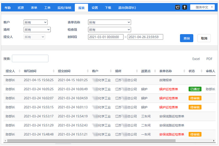This screenshot has width=219, height=146.
Task: Sort table by 客户 column arrows
Action: pos(111,71)
